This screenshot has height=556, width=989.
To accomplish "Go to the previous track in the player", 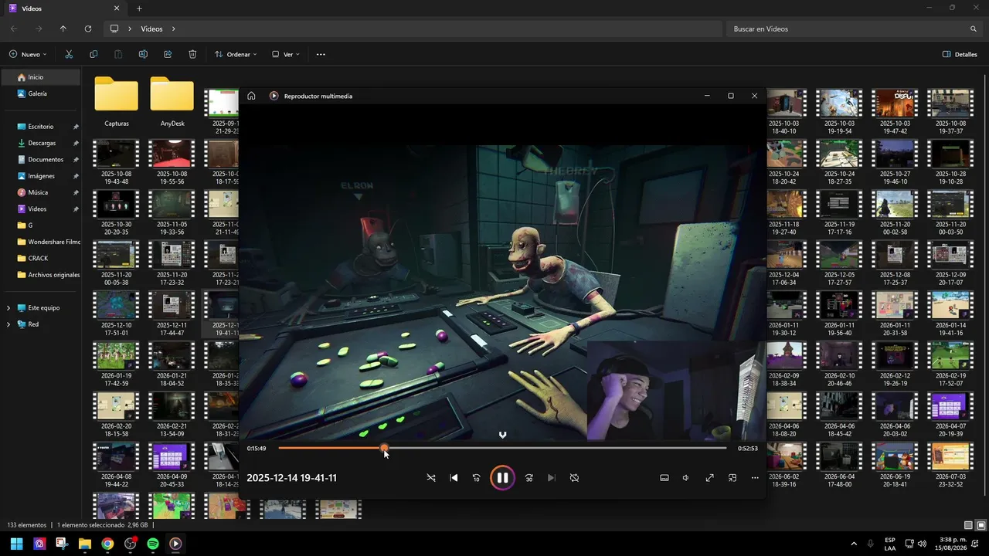I will tap(454, 478).
